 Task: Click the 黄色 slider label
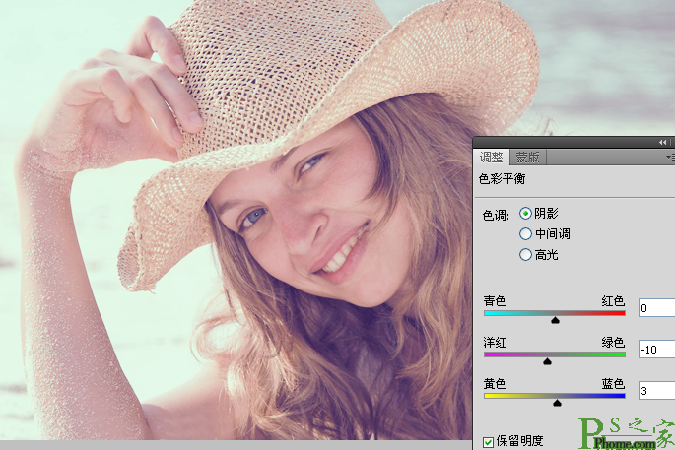495,383
